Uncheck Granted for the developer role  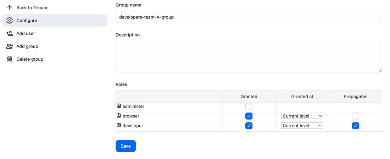[249, 126]
